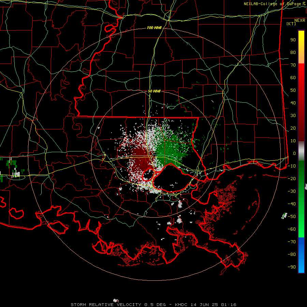This screenshot has height=307, width=307.
Task: Click the 20 value on the velocity scale
Action: tap(293, 128)
